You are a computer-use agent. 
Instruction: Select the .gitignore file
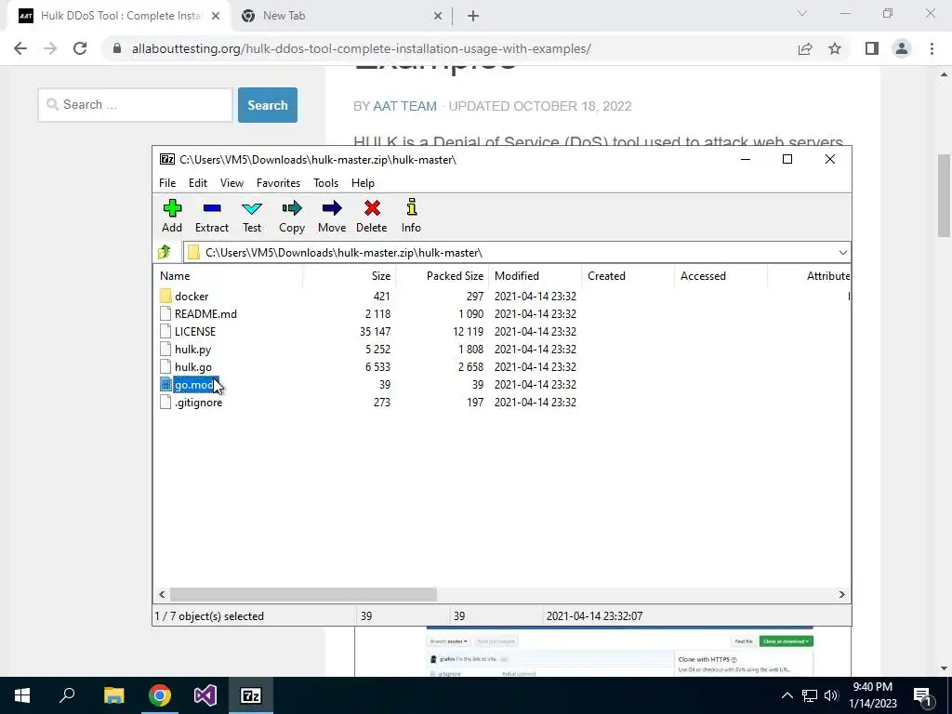199,402
